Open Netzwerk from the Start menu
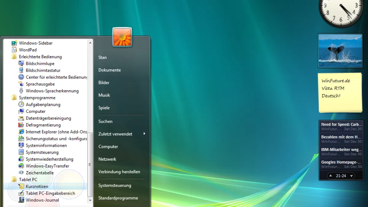The width and height of the screenshot is (368, 207). click(107, 159)
